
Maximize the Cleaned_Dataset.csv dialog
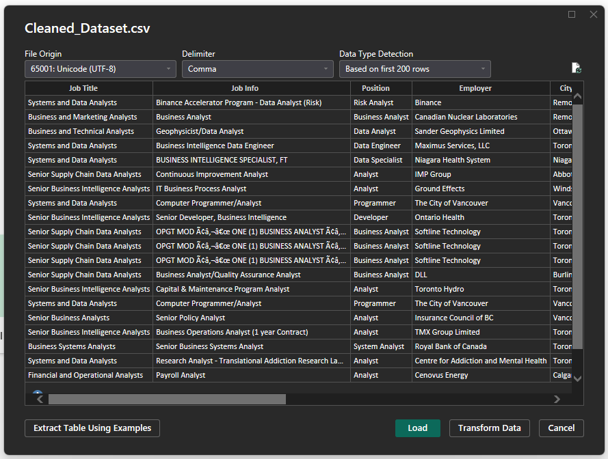(x=572, y=14)
